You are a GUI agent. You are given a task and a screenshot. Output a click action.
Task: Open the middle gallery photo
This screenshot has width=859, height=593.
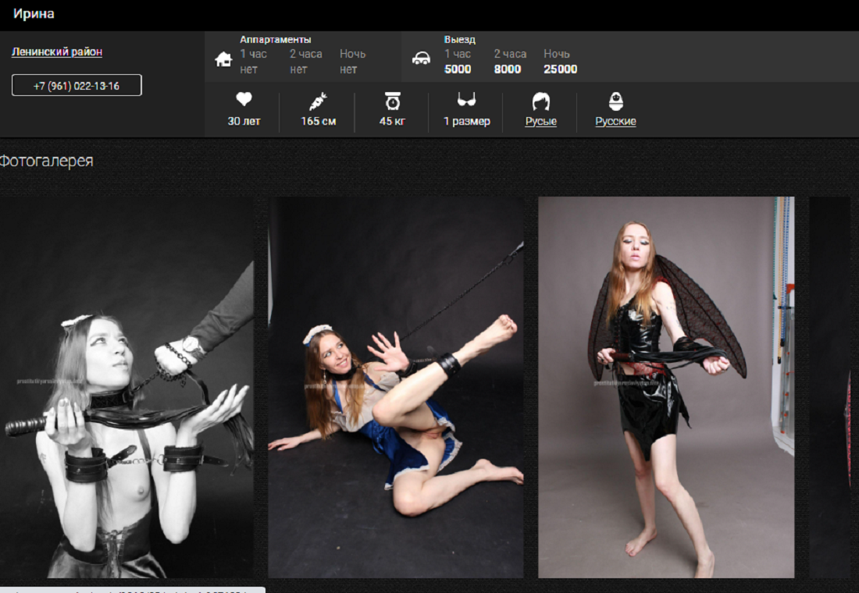pyautogui.click(x=396, y=387)
